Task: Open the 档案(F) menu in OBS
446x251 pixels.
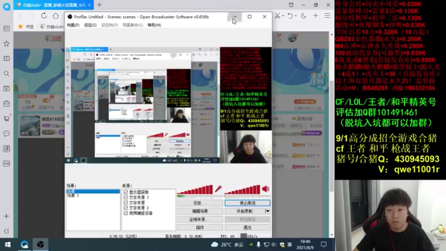Action: pos(73,25)
